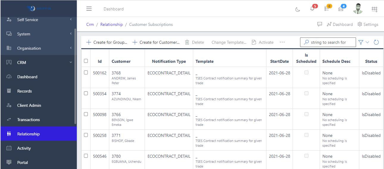Click the Records archive box icon
This screenshot has width=384, height=169.
click(x=9, y=91)
